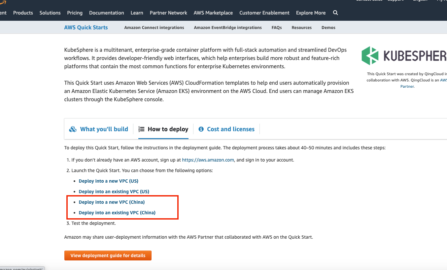The image size is (447, 270).
Task: Click the cubes icon beside What you'll build
Action: tap(73, 129)
